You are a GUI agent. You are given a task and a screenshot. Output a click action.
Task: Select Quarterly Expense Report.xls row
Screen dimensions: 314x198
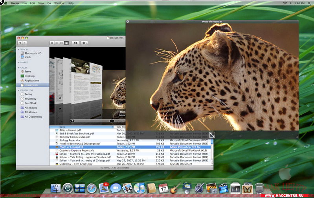130,150
